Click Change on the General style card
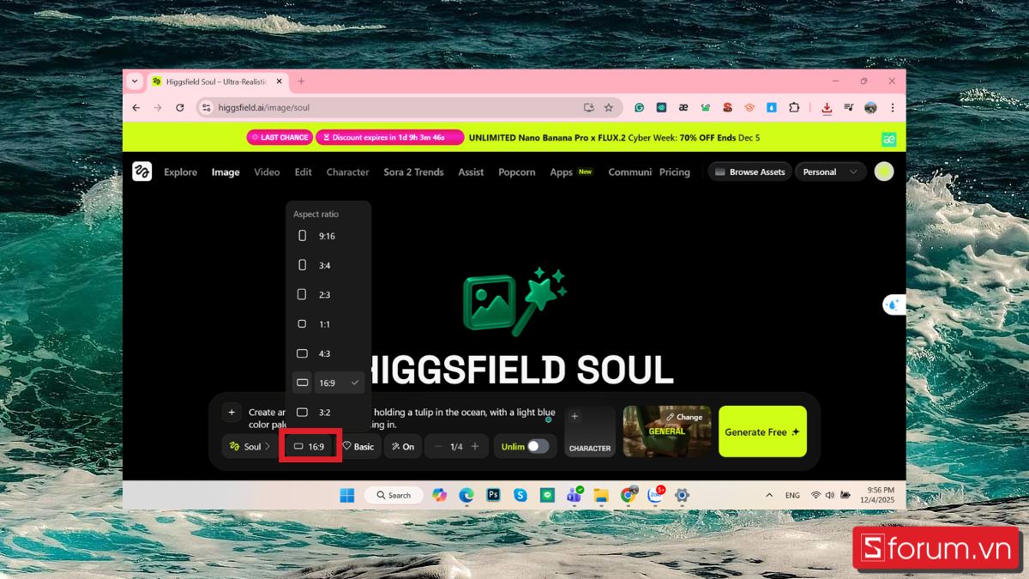1029x579 pixels. (x=685, y=417)
